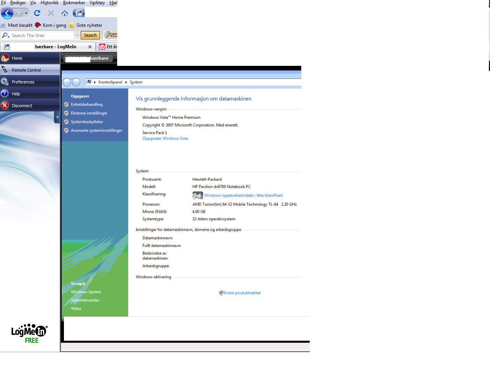Open Avanserte systeminnstillinger task link
This screenshot has height=392, width=490.
(96, 130)
